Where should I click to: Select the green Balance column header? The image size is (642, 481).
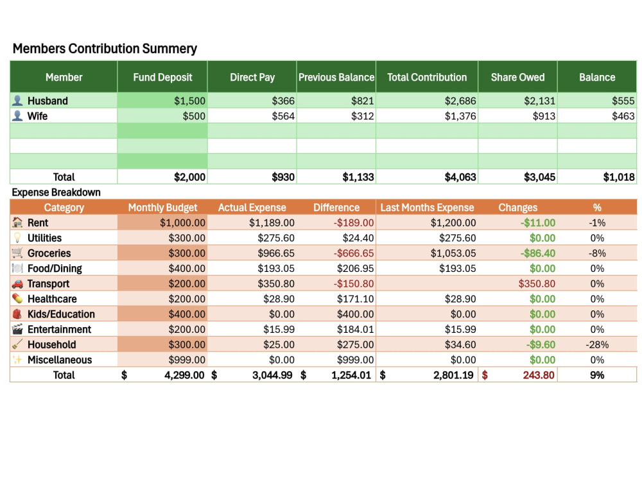click(597, 78)
